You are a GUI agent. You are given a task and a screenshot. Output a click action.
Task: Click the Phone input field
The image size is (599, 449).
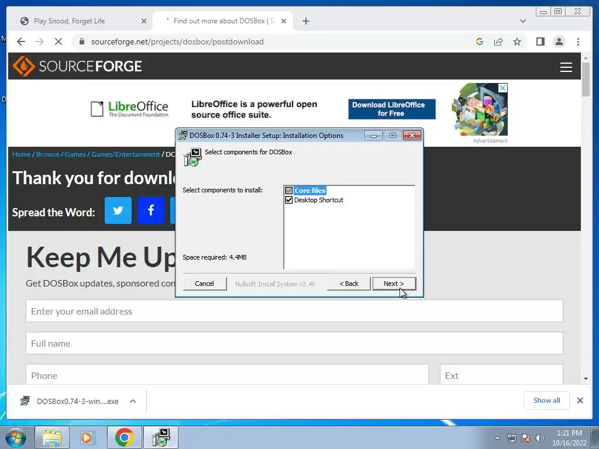(x=227, y=375)
